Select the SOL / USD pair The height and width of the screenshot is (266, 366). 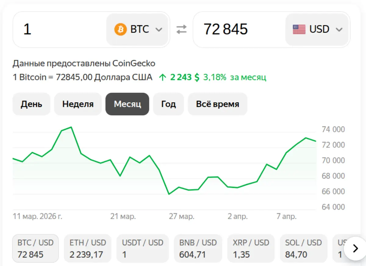tap(303, 248)
